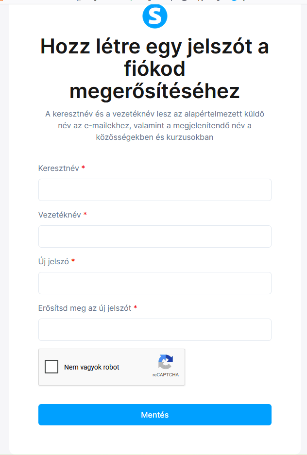Click the red asterisk after Erősítsd meg label
This screenshot has height=455, width=307.
135,307
